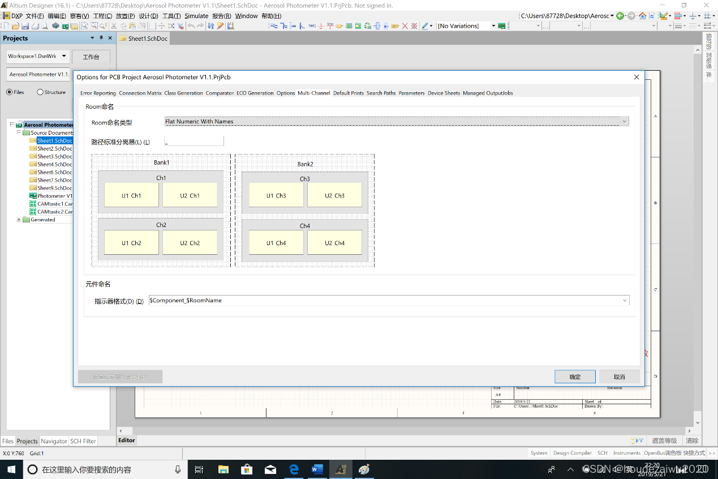Click the green back navigation arrow

point(621,16)
